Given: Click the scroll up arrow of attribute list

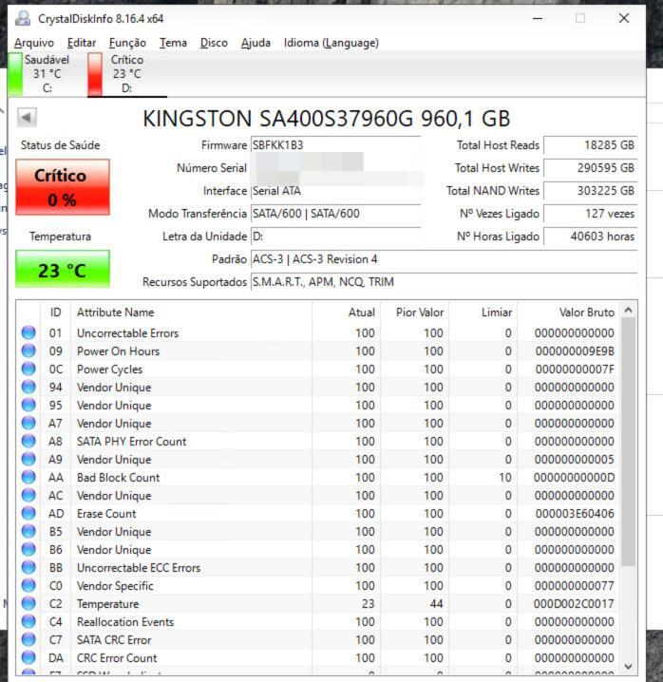Looking at the screenshot, I should 628,310.
